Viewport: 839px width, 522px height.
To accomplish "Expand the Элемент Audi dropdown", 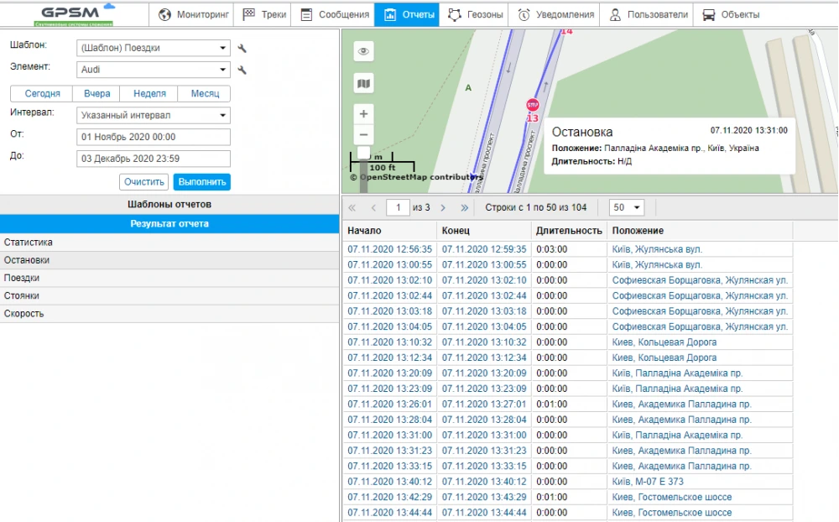I will tap(153, 70).
